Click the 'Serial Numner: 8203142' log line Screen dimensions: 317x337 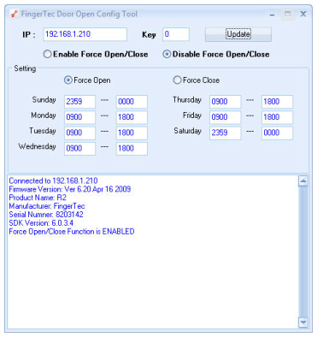pos(46,215)
